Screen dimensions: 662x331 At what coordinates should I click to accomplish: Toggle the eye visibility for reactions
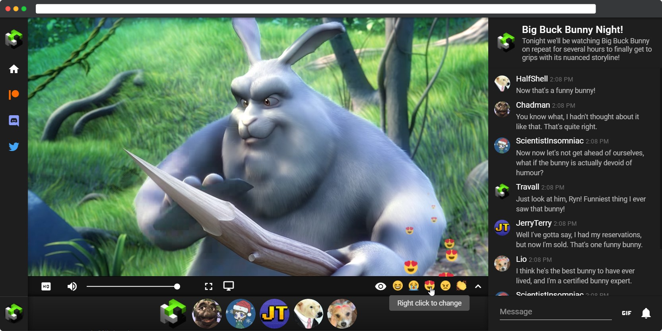point(381,286)
